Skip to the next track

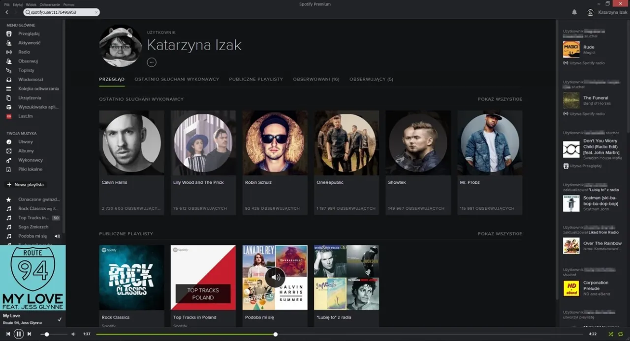[x=29, y=334]
